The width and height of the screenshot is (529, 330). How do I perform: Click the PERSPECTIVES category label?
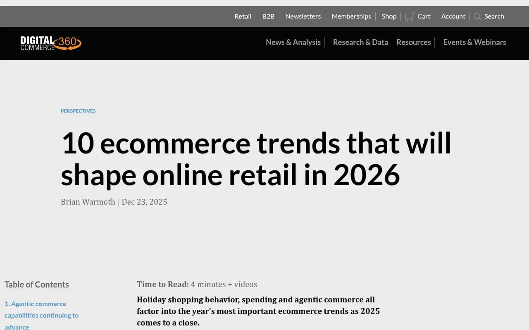pyautogui.click(x=78, y=111)
